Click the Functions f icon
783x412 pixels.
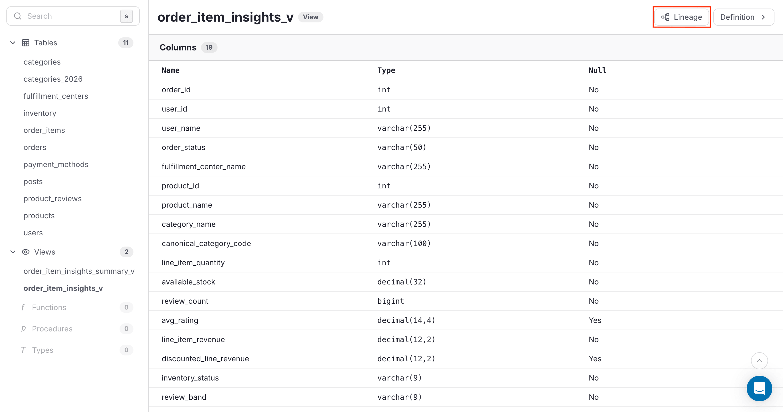coord(23,307)
